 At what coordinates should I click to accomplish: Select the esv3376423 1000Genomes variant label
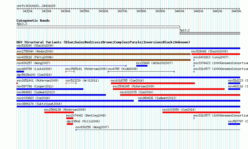point(221,63)
